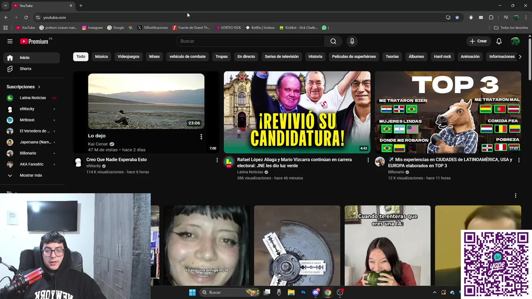
Task: Select the Informaciones filter chip
Action: (502, 56)
